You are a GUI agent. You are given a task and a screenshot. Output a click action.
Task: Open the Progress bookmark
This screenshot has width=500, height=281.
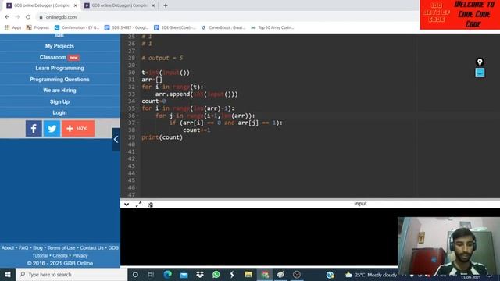pos(37,28)
